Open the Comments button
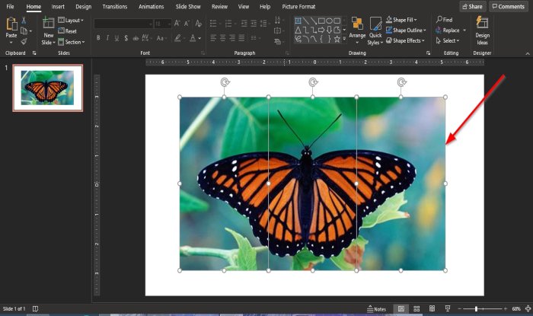533x316 pixels. click(508, 6)
